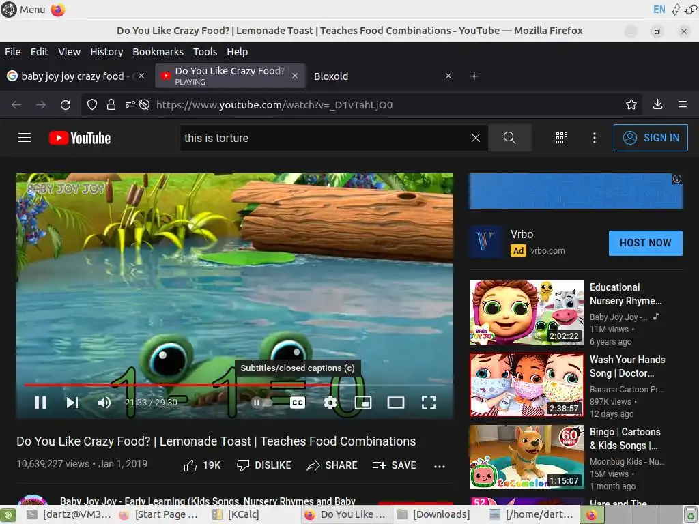699x524 pixels.
Task: Open the Bookmarks menu
Action: (x=158, y=52)
